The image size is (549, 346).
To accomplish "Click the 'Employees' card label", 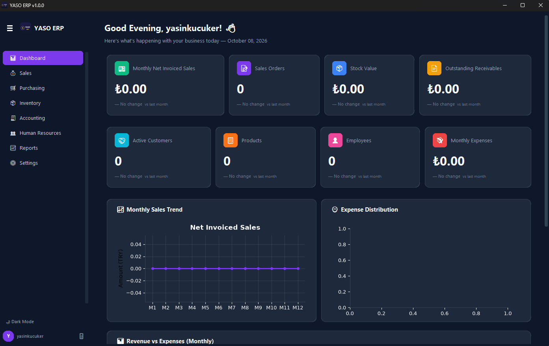I will (x=359, y=141).
